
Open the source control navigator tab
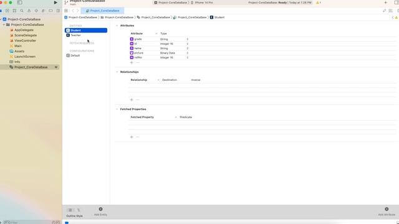(x=7, y=11)
